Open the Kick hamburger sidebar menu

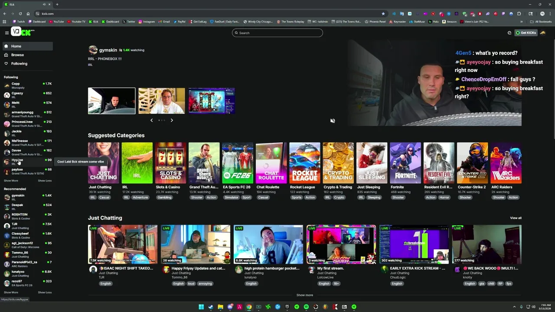pyautogui.click(x=7, y=32)
